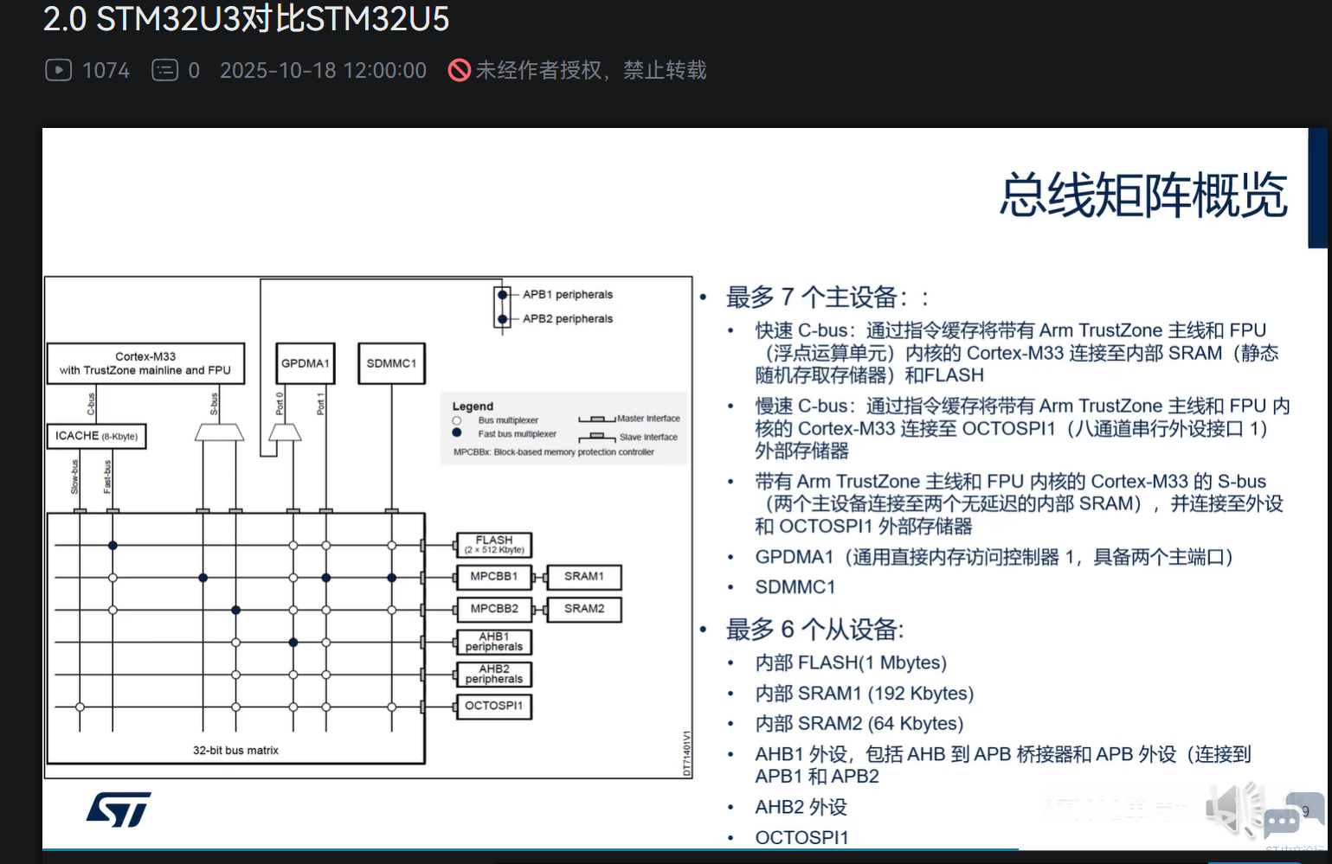1332x864 pixels.
Task: Click the ST logo on the slide
Action: point(119,810)
